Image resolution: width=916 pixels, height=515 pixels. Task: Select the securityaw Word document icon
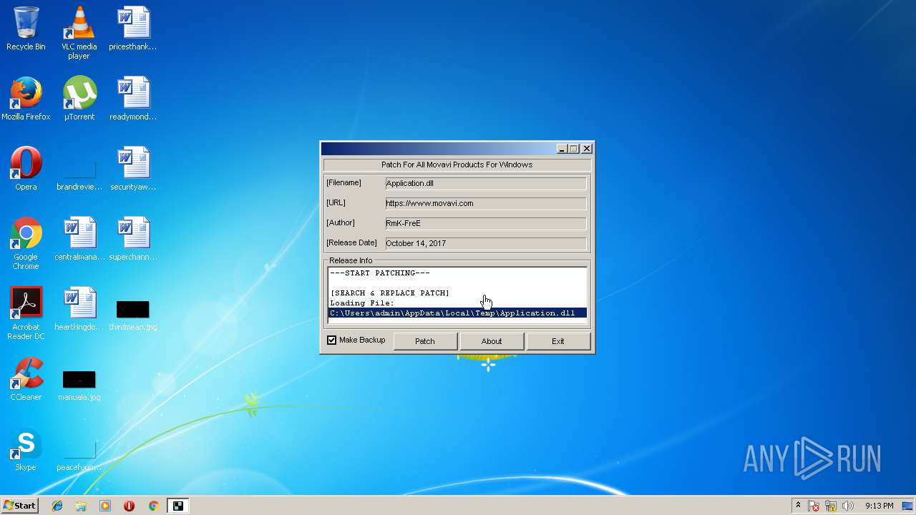coord(133,169)
